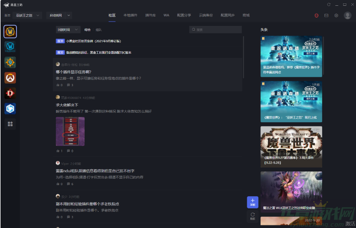The image size is (356, 228).
Task: Click the refresh icon in title bar
Action: (329, 5)
